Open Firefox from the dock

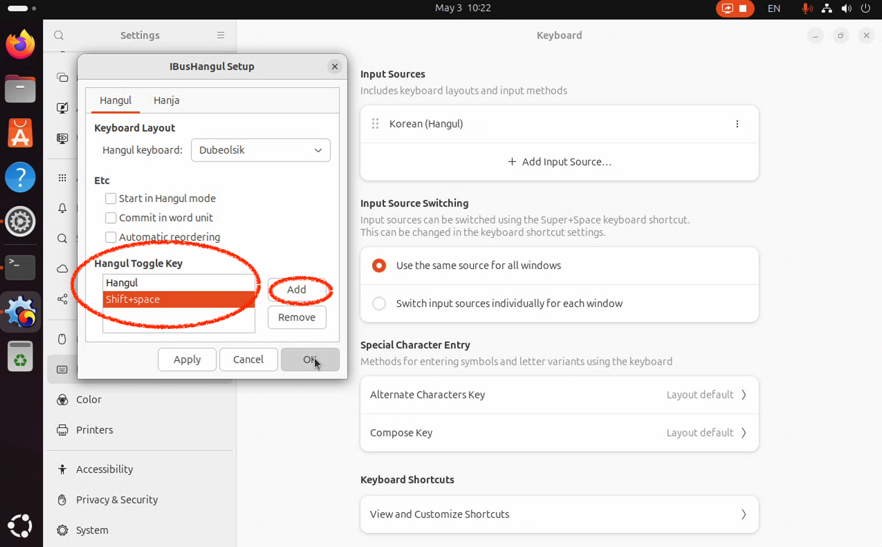tap(20, 45)
